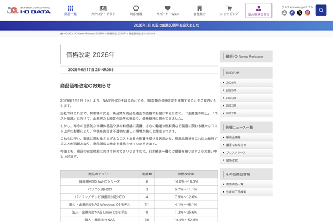Select 2025年 in お知らせ list

[x=246, y=90]
